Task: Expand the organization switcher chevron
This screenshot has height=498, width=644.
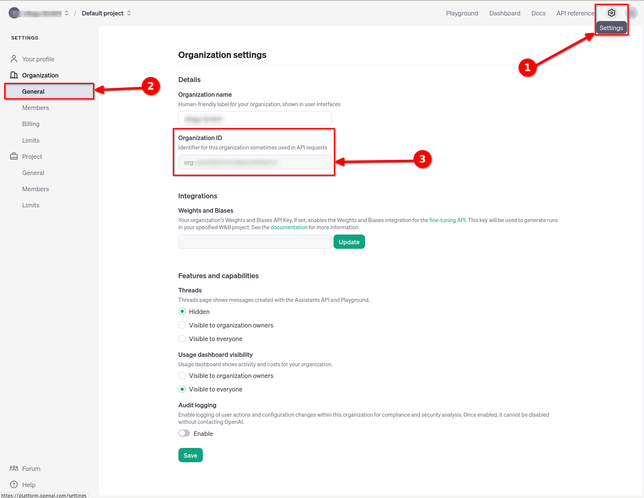Action: click(x=67, y=13)
